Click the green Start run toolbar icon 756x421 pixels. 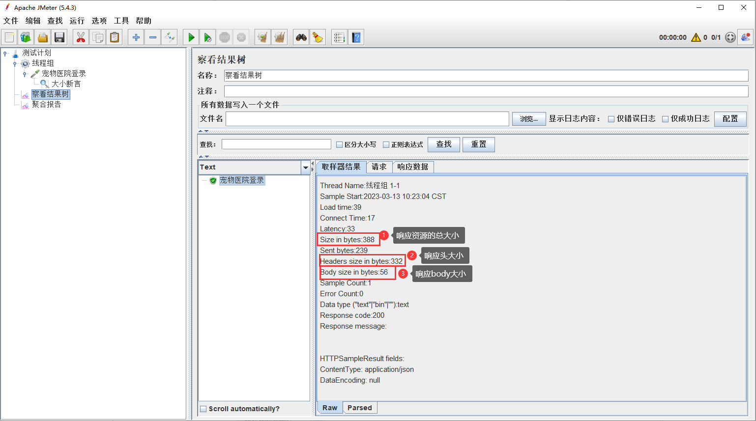(x=191, y=37)
